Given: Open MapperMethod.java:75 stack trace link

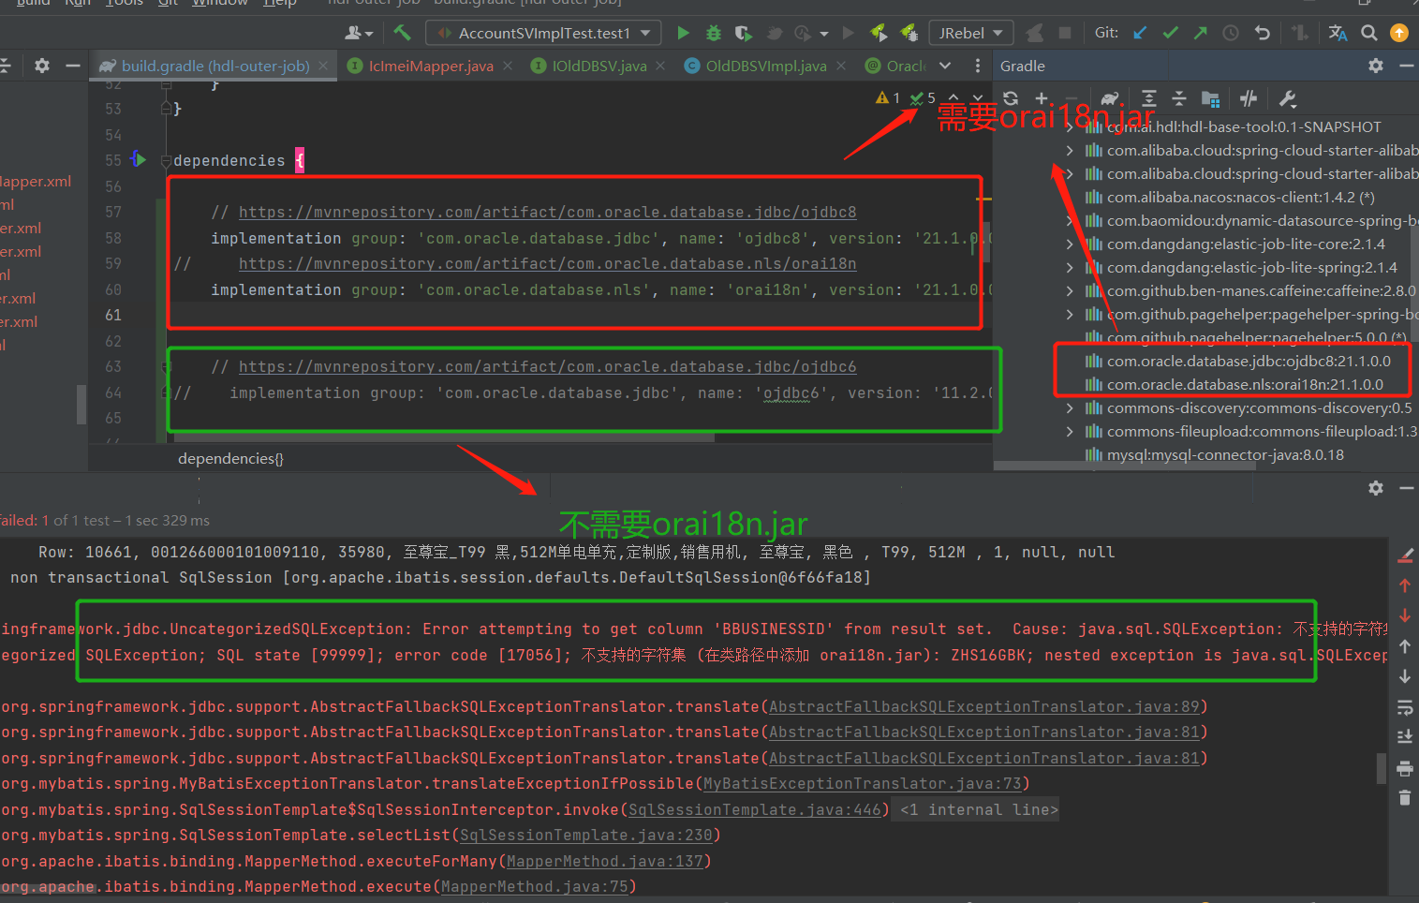Looking at the screenshot, I should pos(534,886).
